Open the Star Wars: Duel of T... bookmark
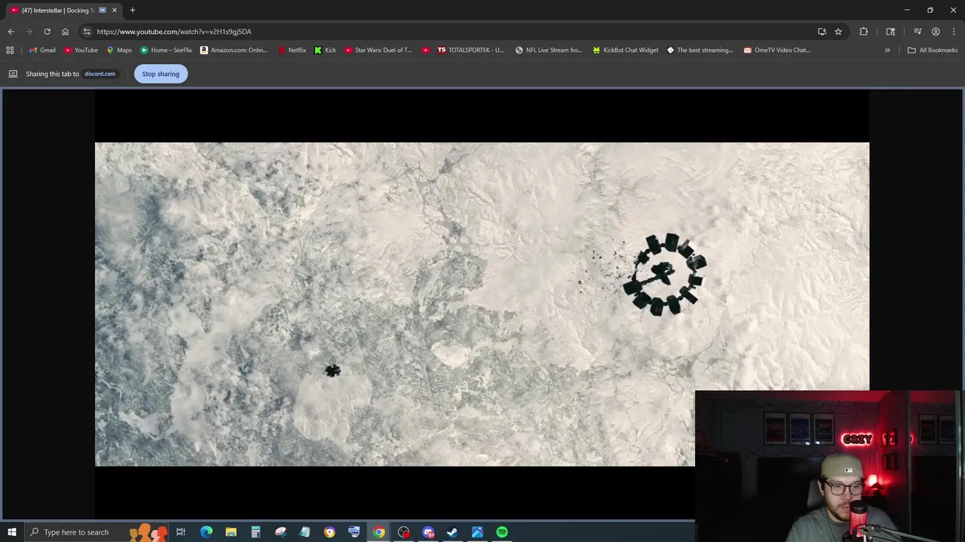The image size is (965, 542). pos(378,50)
